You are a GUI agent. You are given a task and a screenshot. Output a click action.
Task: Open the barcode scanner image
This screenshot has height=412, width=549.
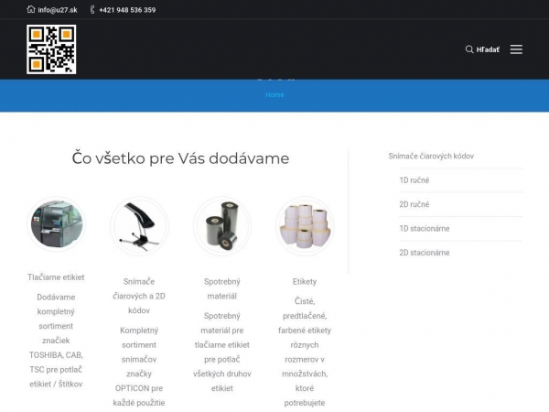coord(139,225)
